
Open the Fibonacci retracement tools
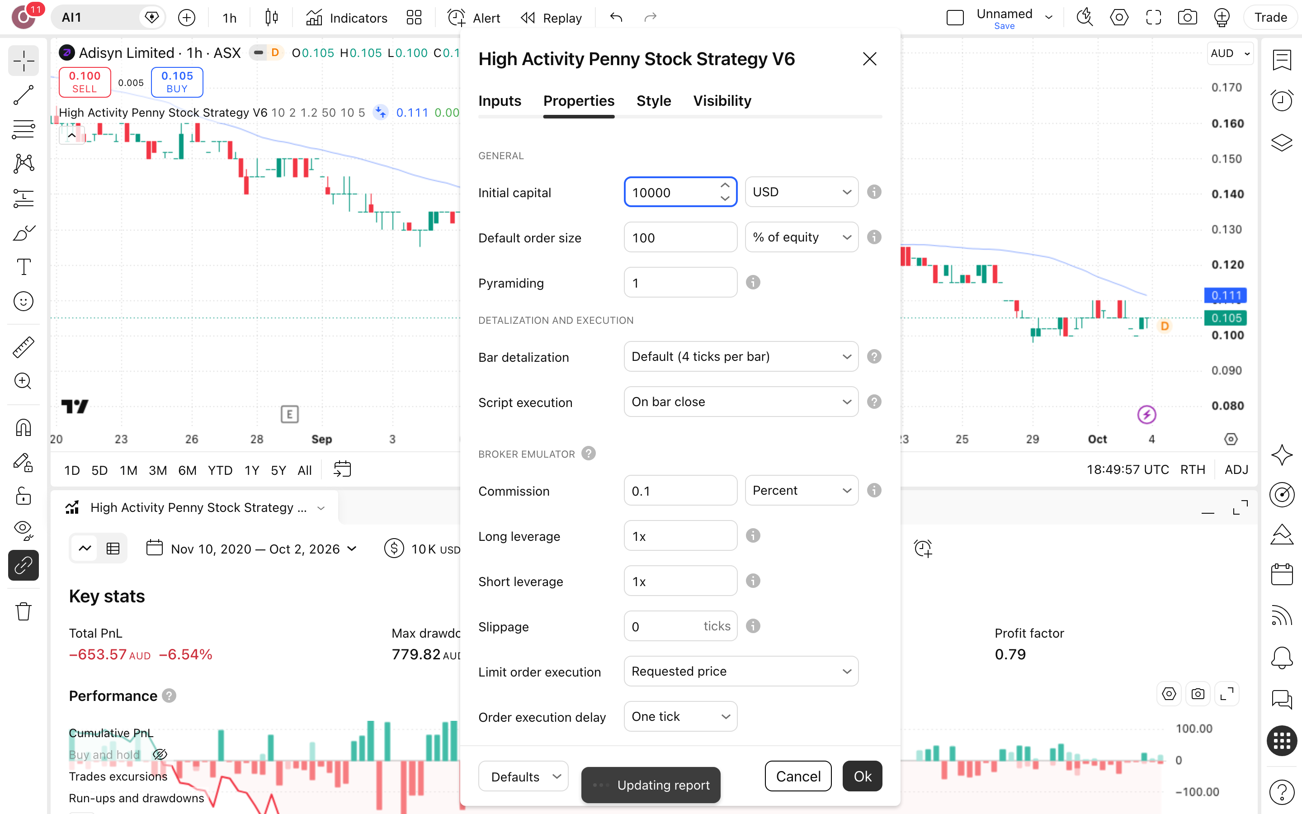23,129
